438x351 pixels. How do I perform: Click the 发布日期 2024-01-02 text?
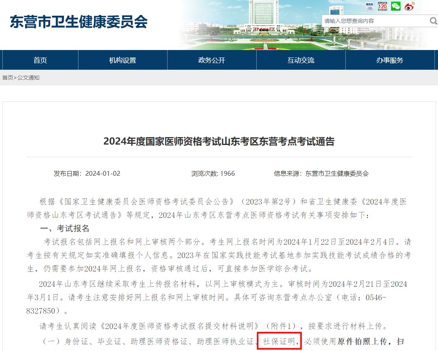[x=87, y=173]
